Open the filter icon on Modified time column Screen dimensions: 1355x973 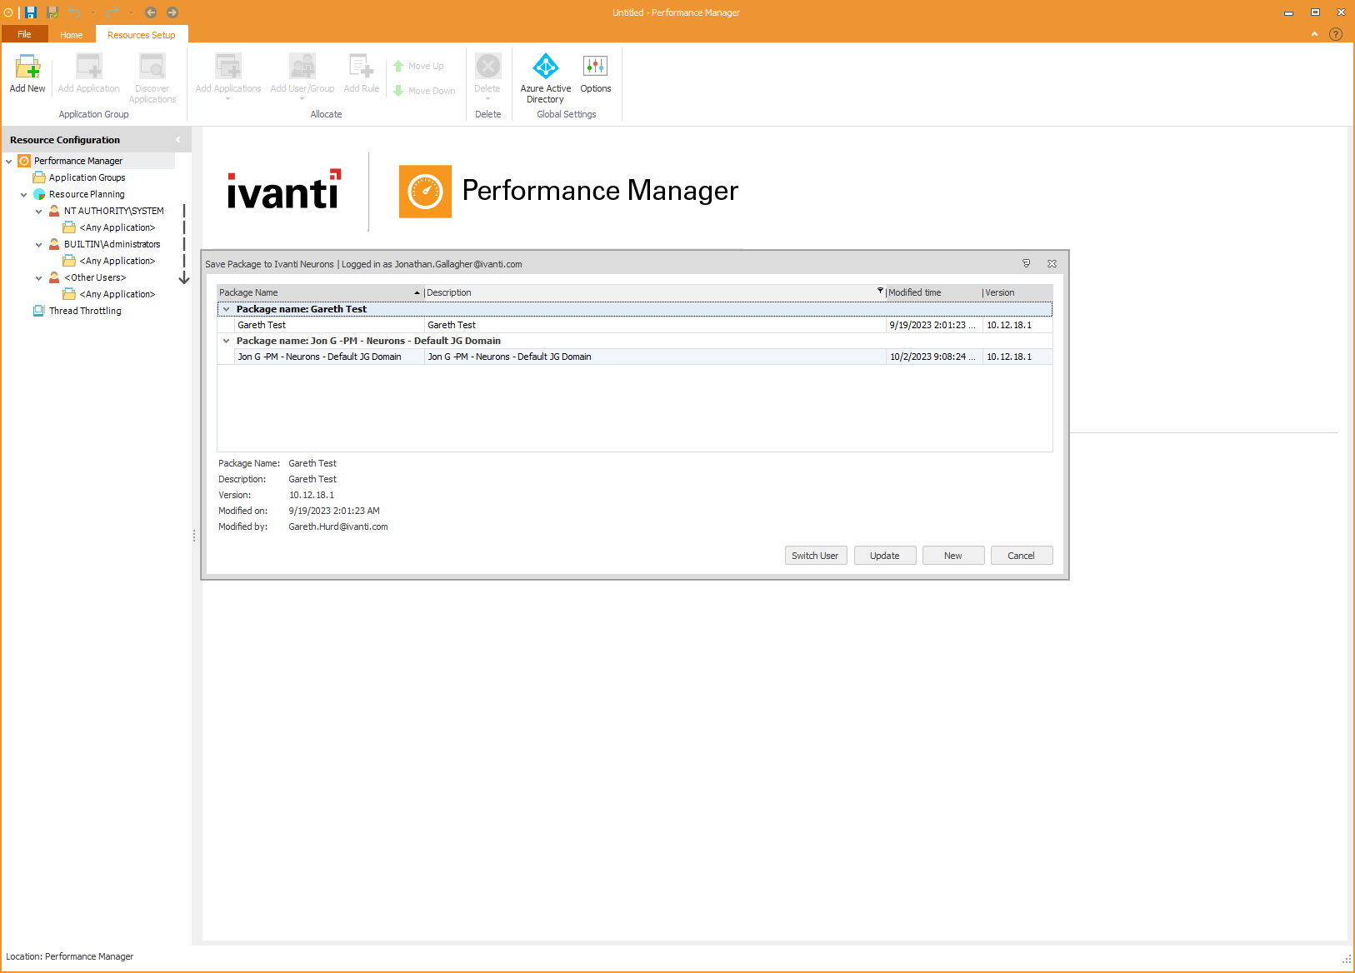[x=880, y=292]
